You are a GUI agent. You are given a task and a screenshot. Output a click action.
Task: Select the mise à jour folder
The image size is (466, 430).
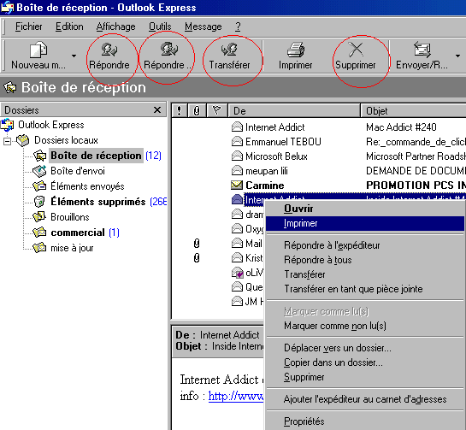(x=72, y=248)
